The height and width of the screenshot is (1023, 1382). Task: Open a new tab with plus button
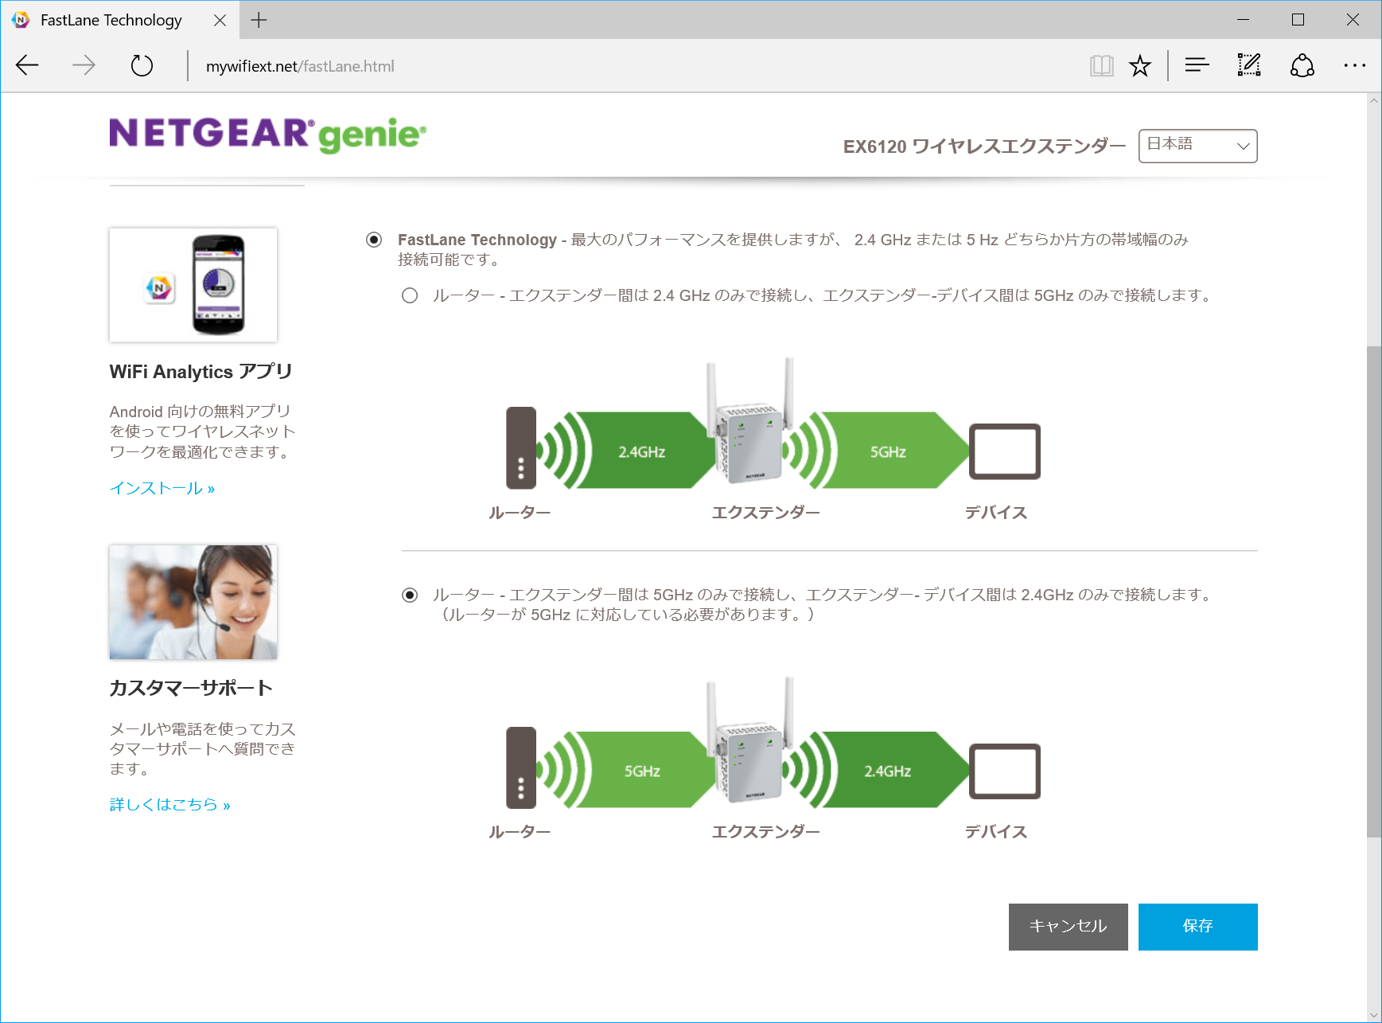(259, 20)
